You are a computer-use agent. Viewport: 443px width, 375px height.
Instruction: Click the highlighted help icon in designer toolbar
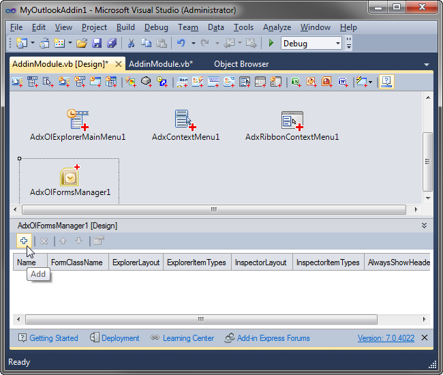coord(386,82)
